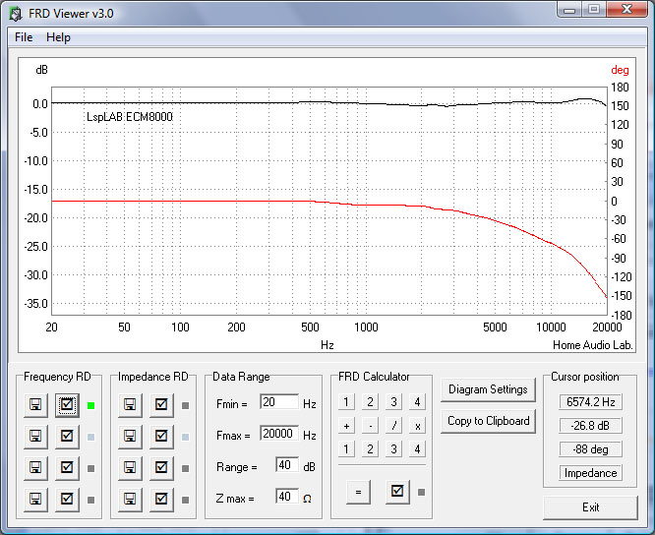Click fourth row save icon in Frequency RD
This screenshot has height=535, width=655.
point(35,499)
